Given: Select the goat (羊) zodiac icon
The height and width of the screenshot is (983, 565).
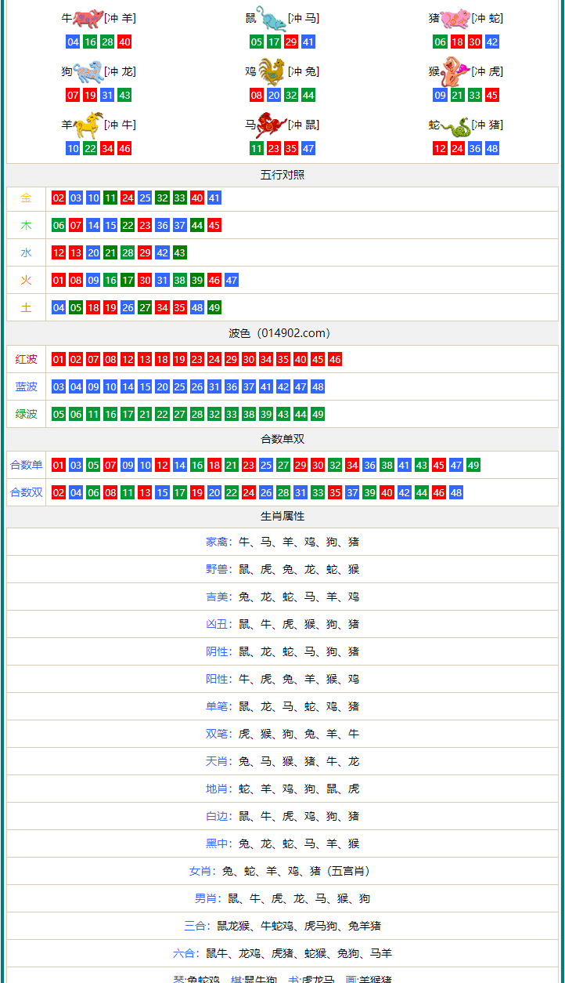Looking at the screenshot, I should [88, 125].
